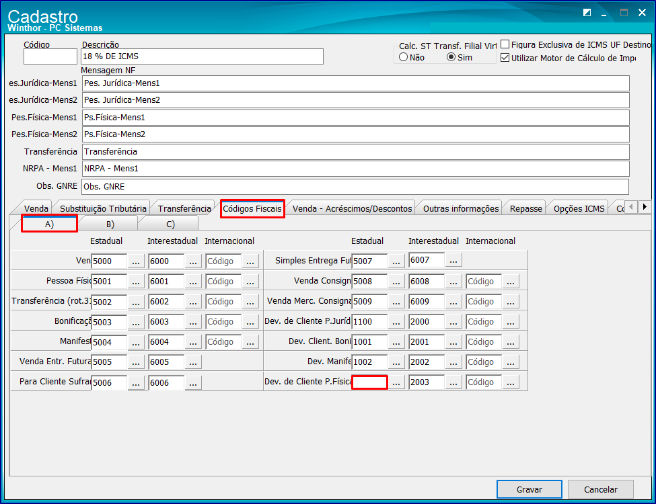This screenshot has width=656, height=504.
Task: Open lookup next to estadual code 5000
Action: 135,261
